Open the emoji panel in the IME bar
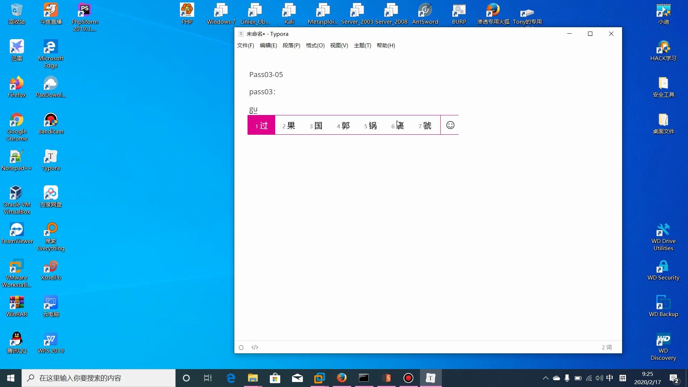 (450, 125)
